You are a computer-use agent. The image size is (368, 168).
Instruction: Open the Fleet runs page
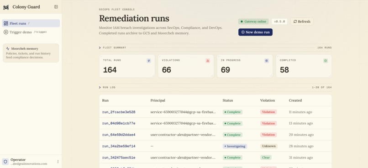pos(31,23)
